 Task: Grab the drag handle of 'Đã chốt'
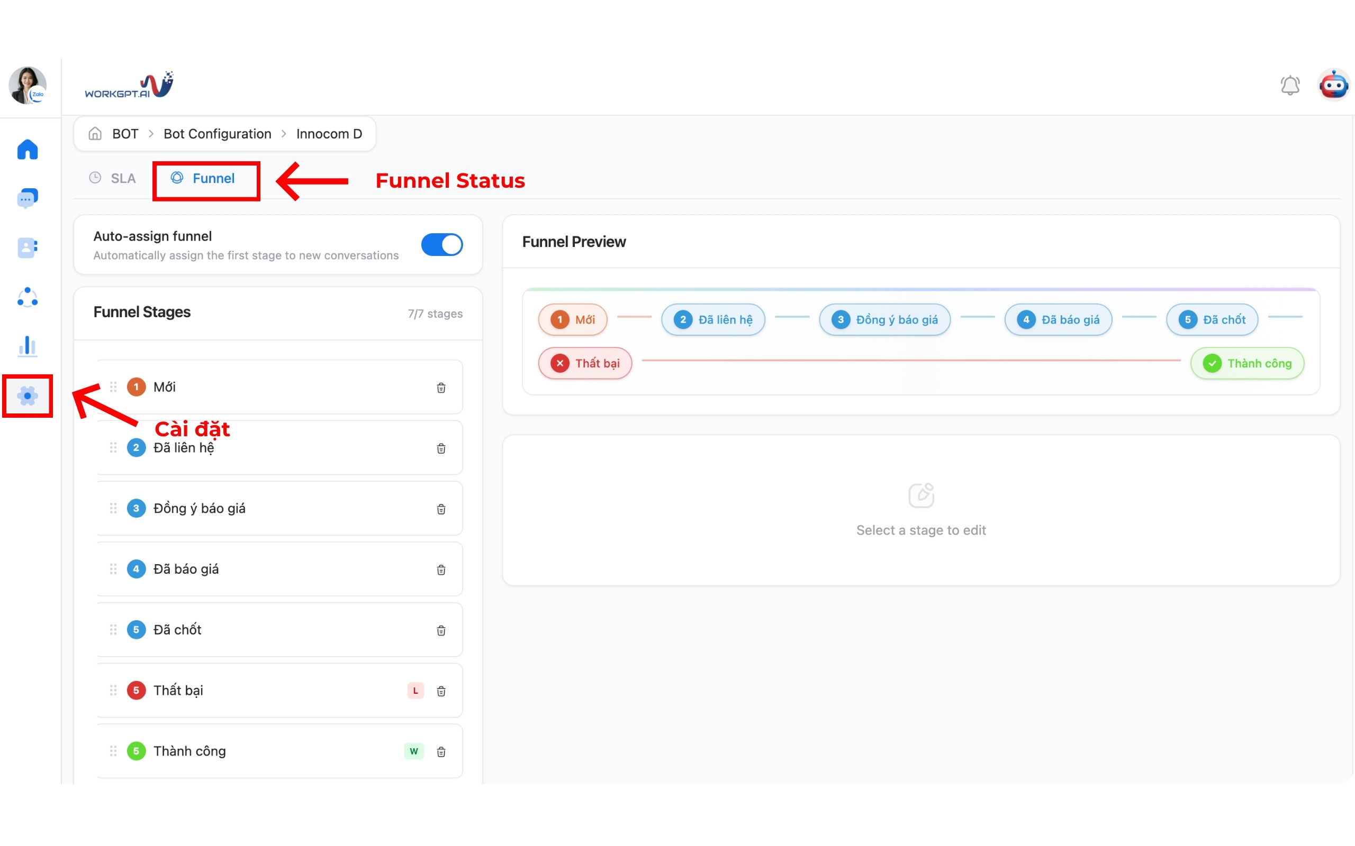coord(113,629)
